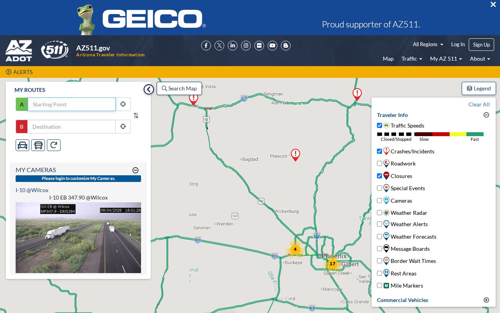This screenshot has width=500, height=313.
Task: Enable Weather Alerts layer checkbox
Action: (379, 224)
